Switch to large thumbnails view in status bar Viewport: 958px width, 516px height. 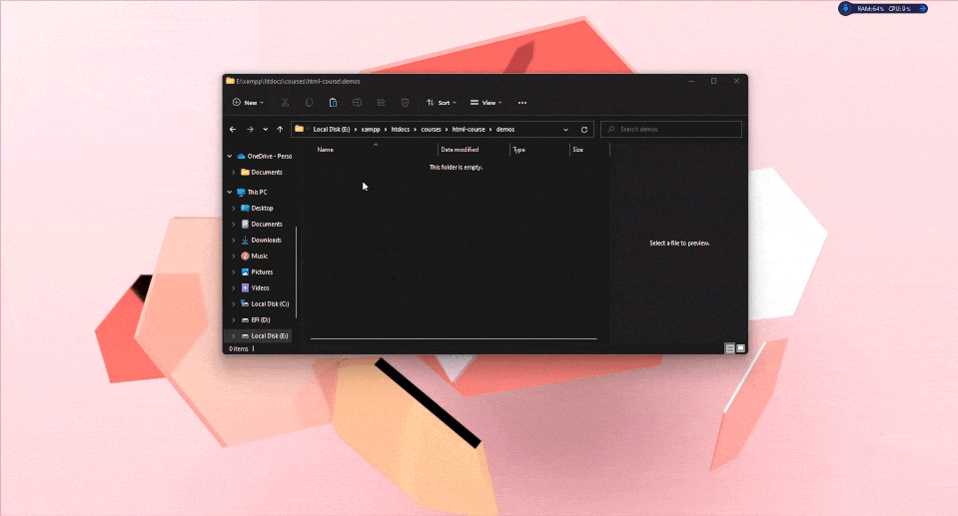[741, 348]
